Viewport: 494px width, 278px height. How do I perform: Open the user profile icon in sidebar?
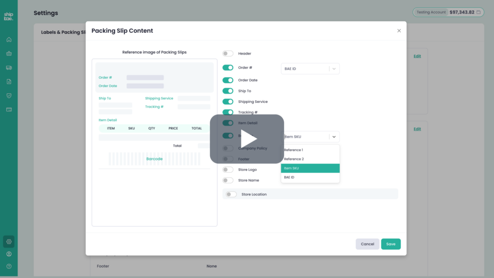[x=9, y=254]
